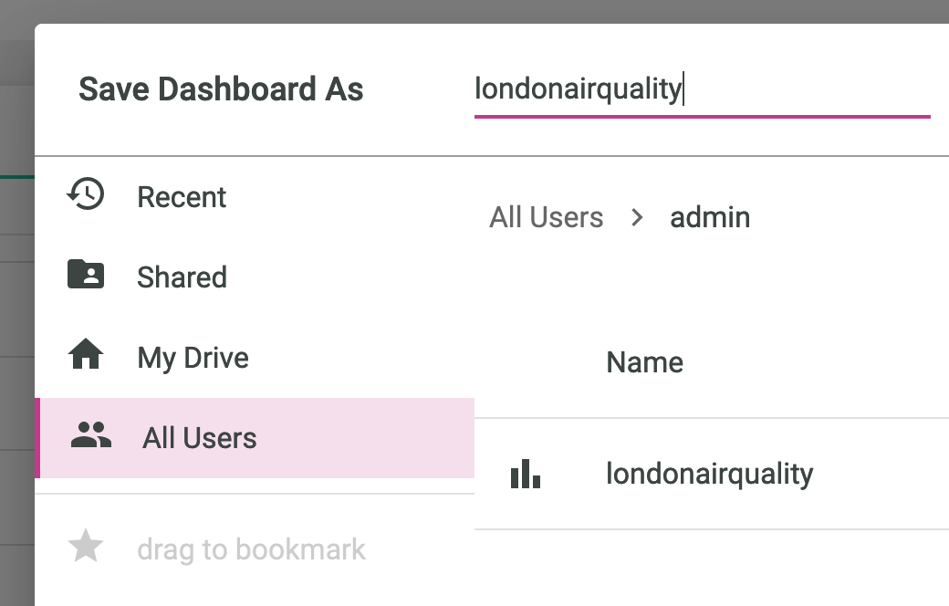The height and width of the screenshot is (606, 949).
Task: Click the Recent history clock icon
Action: point(86,194)
